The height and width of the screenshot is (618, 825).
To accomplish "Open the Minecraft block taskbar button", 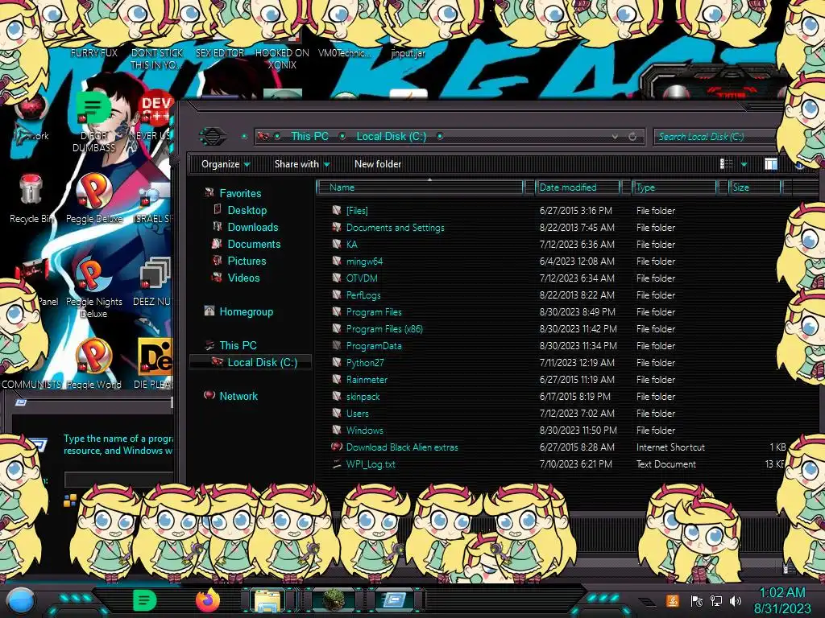I will click(334, 600).
